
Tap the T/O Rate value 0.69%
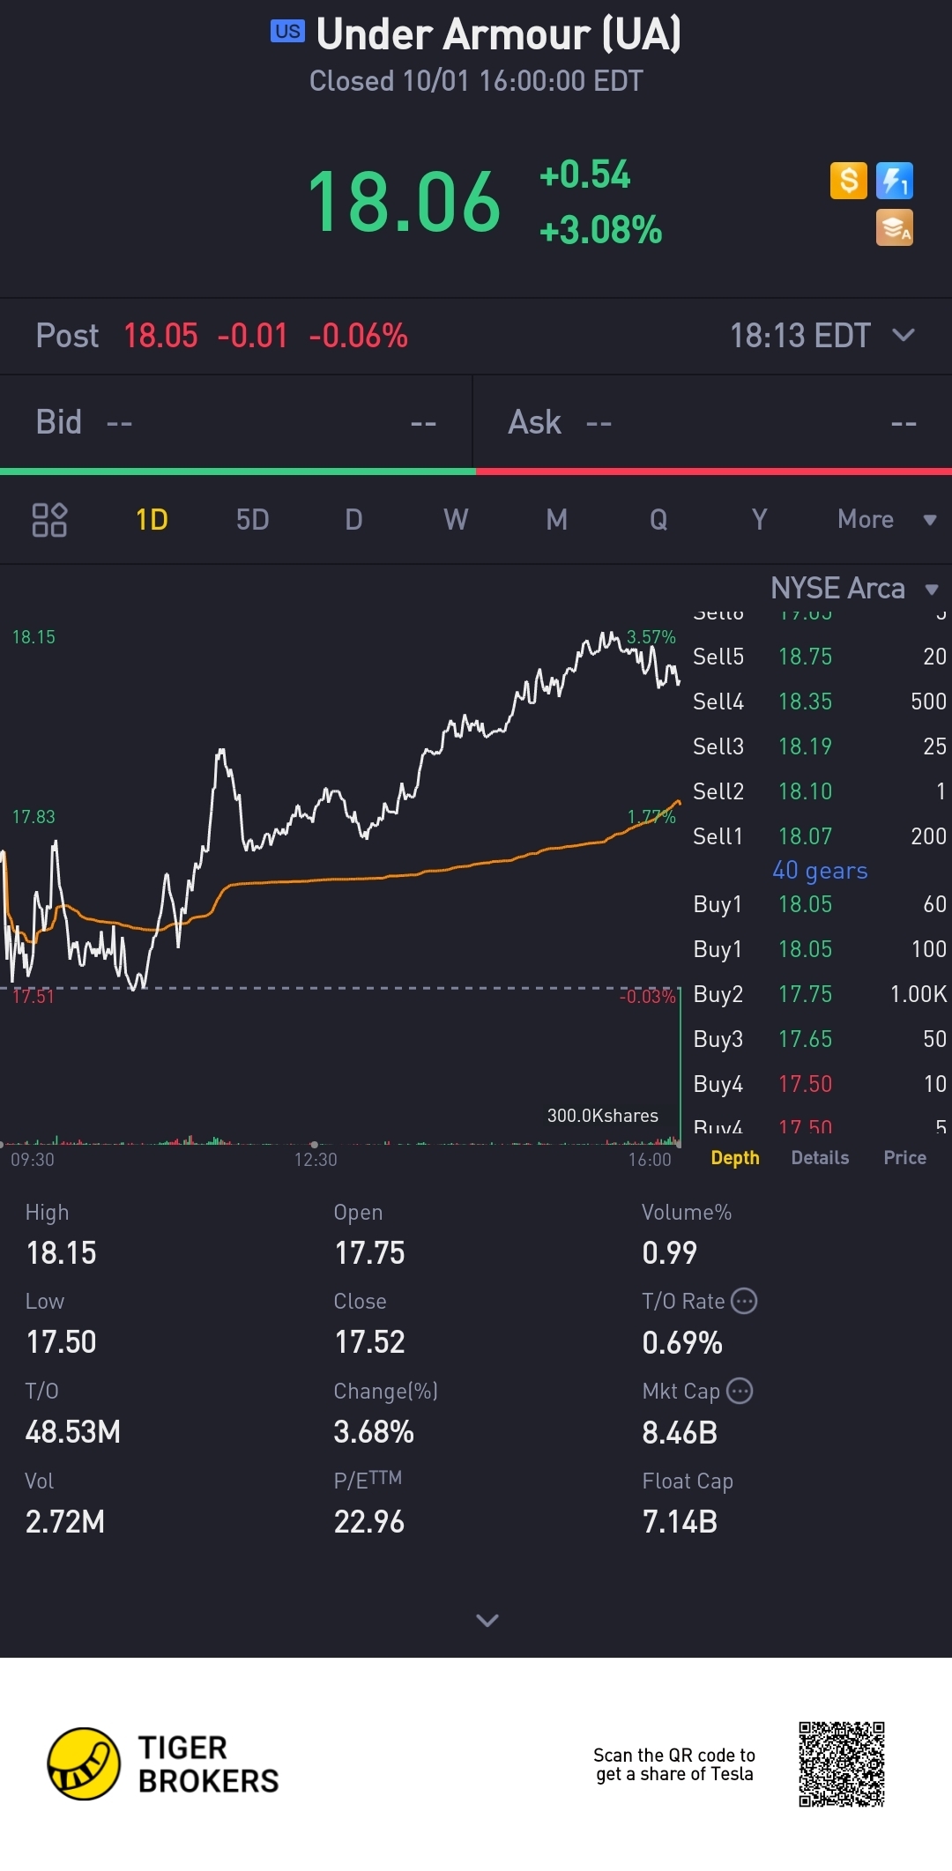pos(682,1342)
